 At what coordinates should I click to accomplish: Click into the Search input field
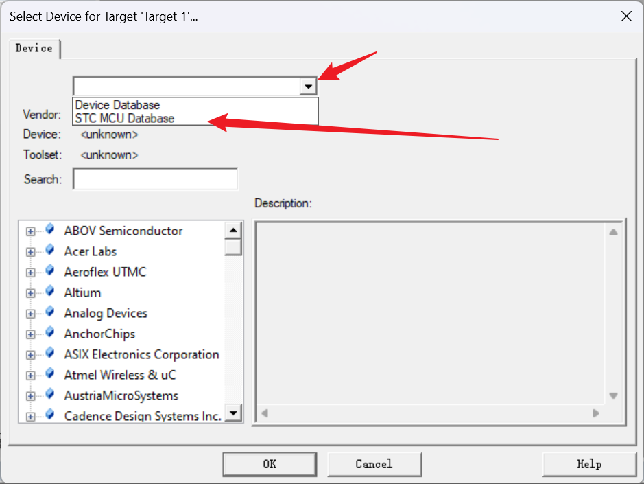point(155,179)
